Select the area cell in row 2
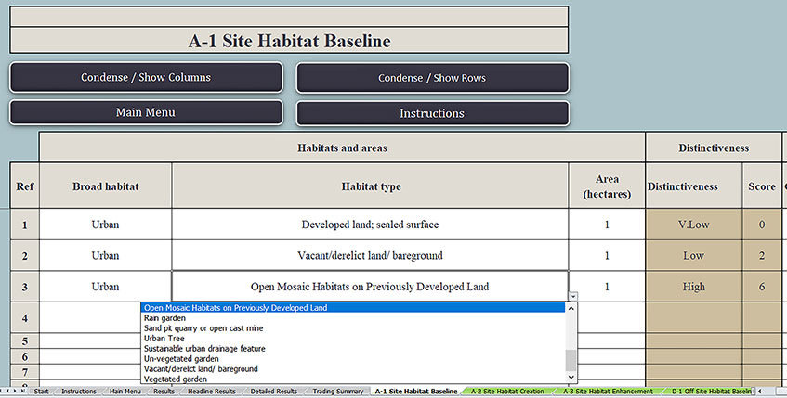The image size is (787, 398). [607, 255]
